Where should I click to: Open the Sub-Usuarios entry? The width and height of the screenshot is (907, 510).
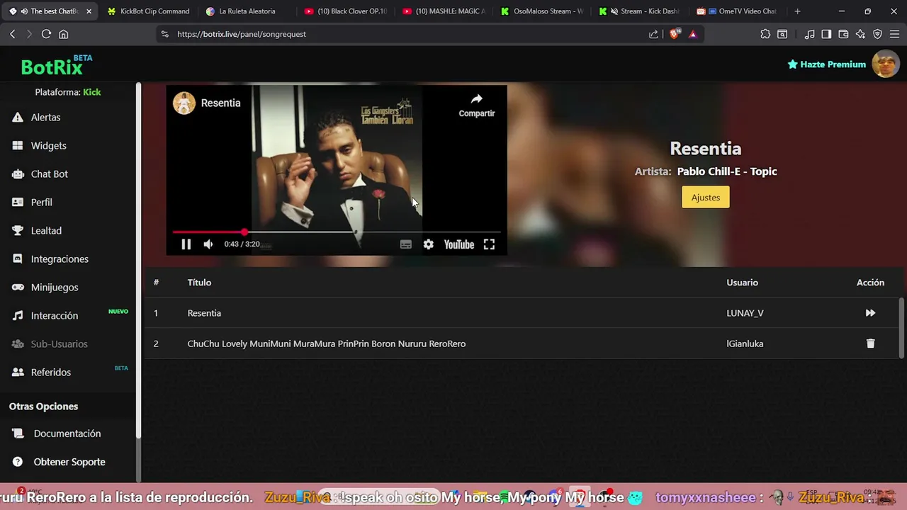tap(59, 344)
